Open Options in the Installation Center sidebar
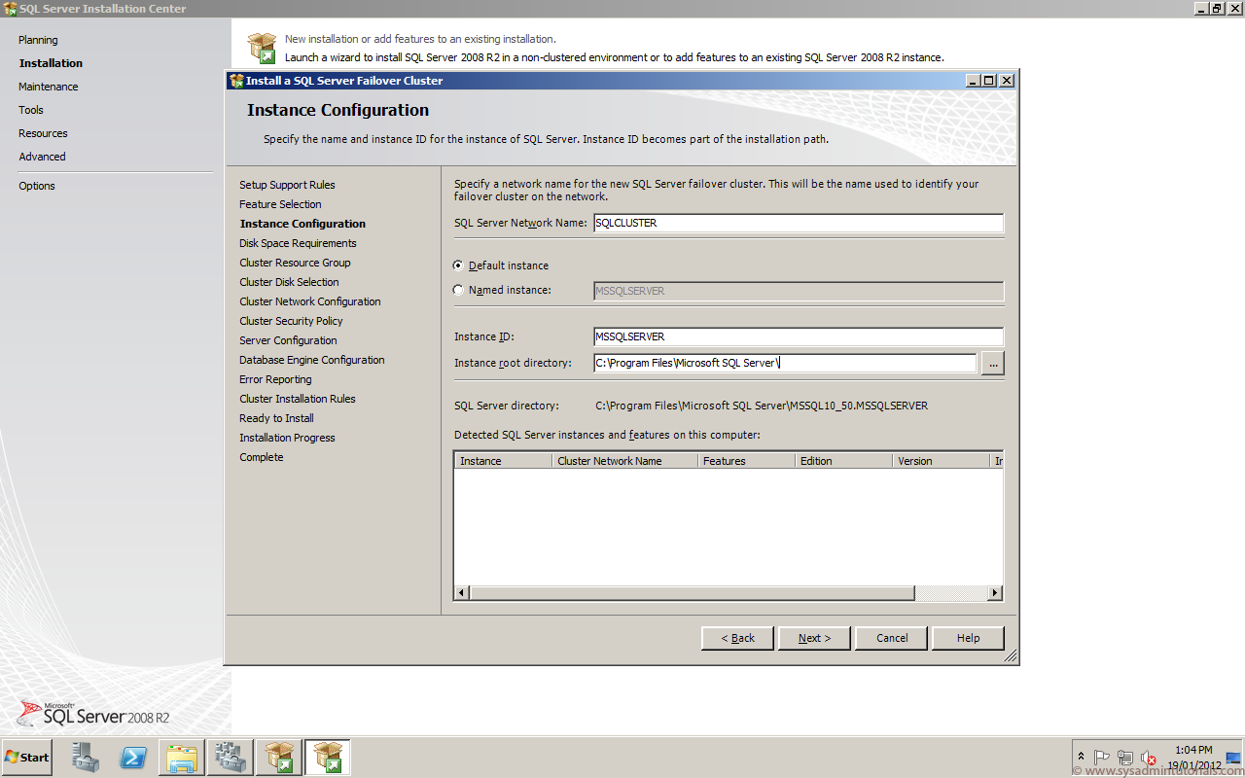Viewport: 1245px width, 778px height. [x=37, y=186]
